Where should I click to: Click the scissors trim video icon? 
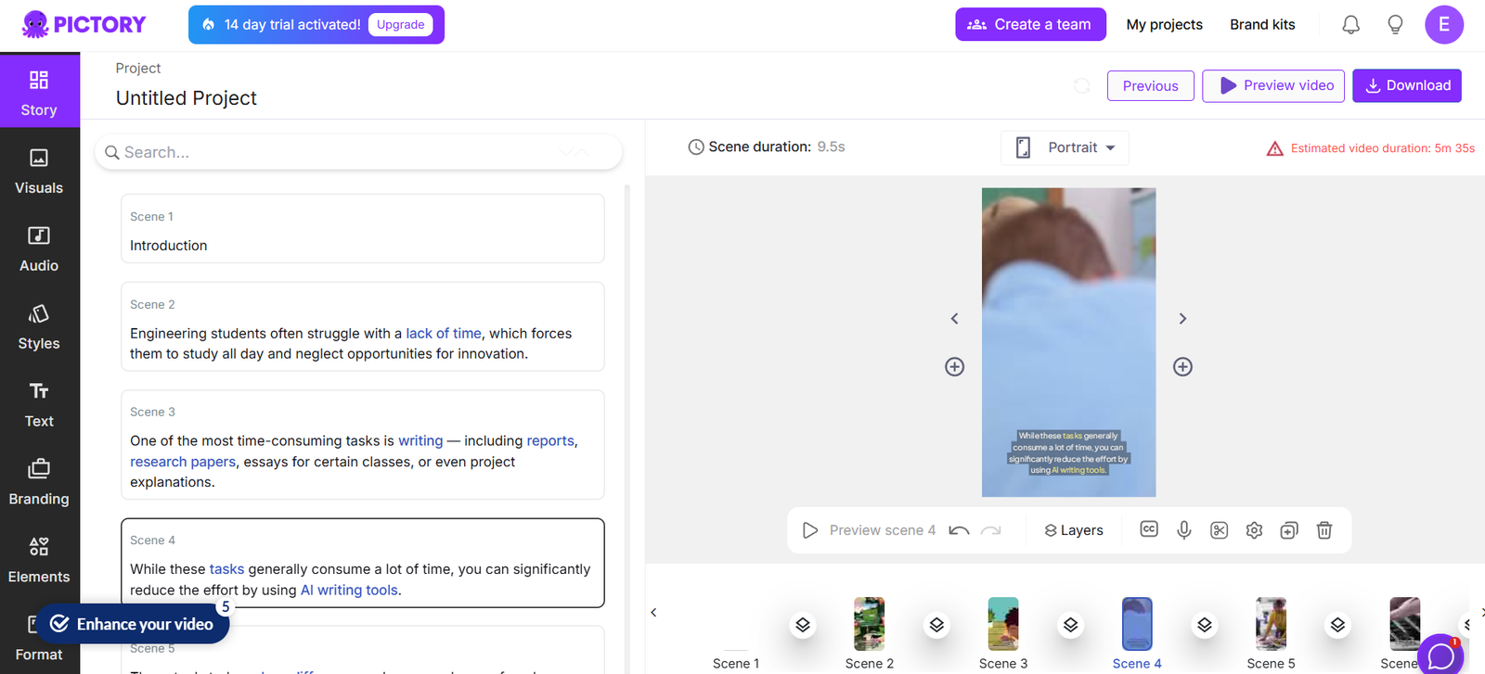[1220, 530]
